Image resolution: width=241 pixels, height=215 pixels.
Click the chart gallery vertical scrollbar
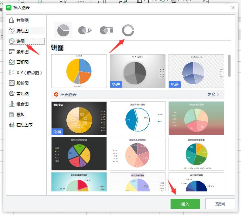[x=229, y=66]
